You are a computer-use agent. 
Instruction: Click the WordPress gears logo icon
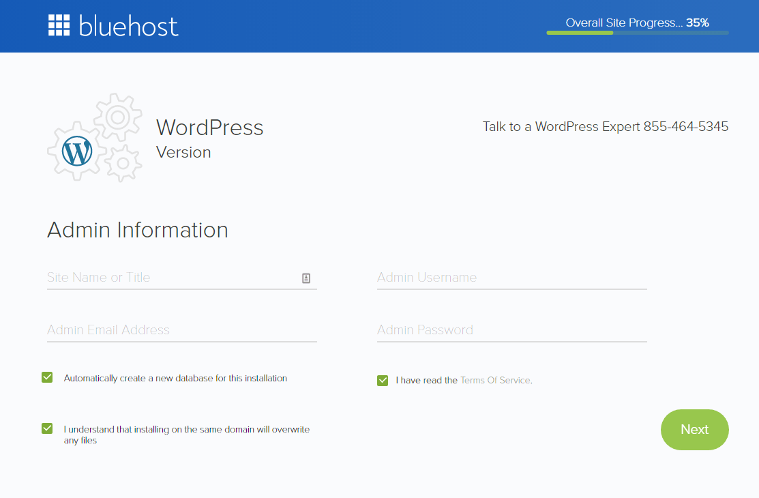(x=95, y=138)
